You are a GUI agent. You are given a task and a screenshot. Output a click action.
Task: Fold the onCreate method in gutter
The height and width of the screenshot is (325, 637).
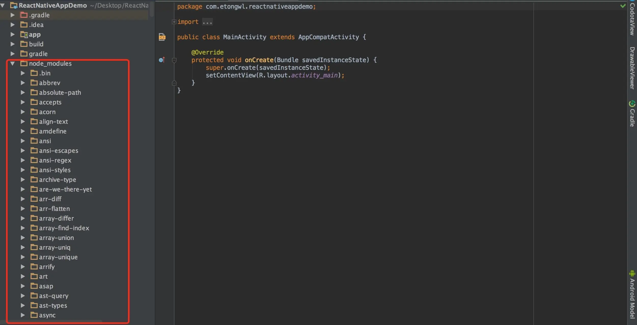tap(174, 60)
